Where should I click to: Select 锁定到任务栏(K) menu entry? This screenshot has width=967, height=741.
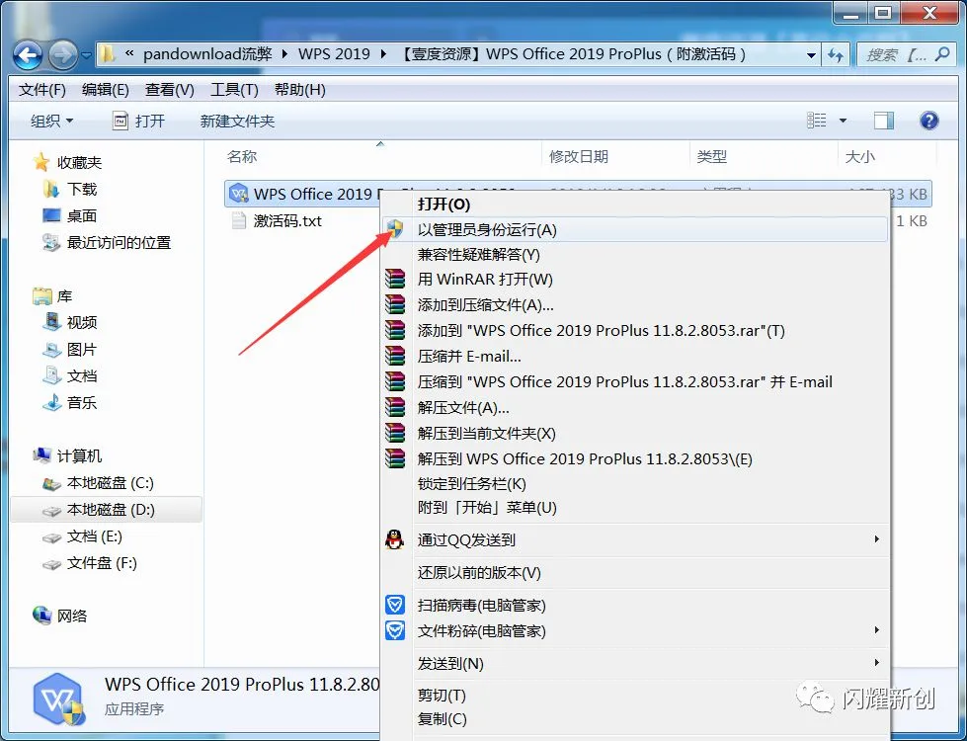pyautogui.click(x=634, y=484)
